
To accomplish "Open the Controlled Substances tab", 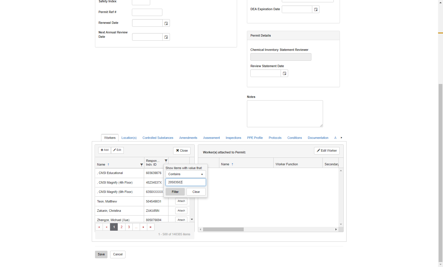I will (x=158, y=138).
